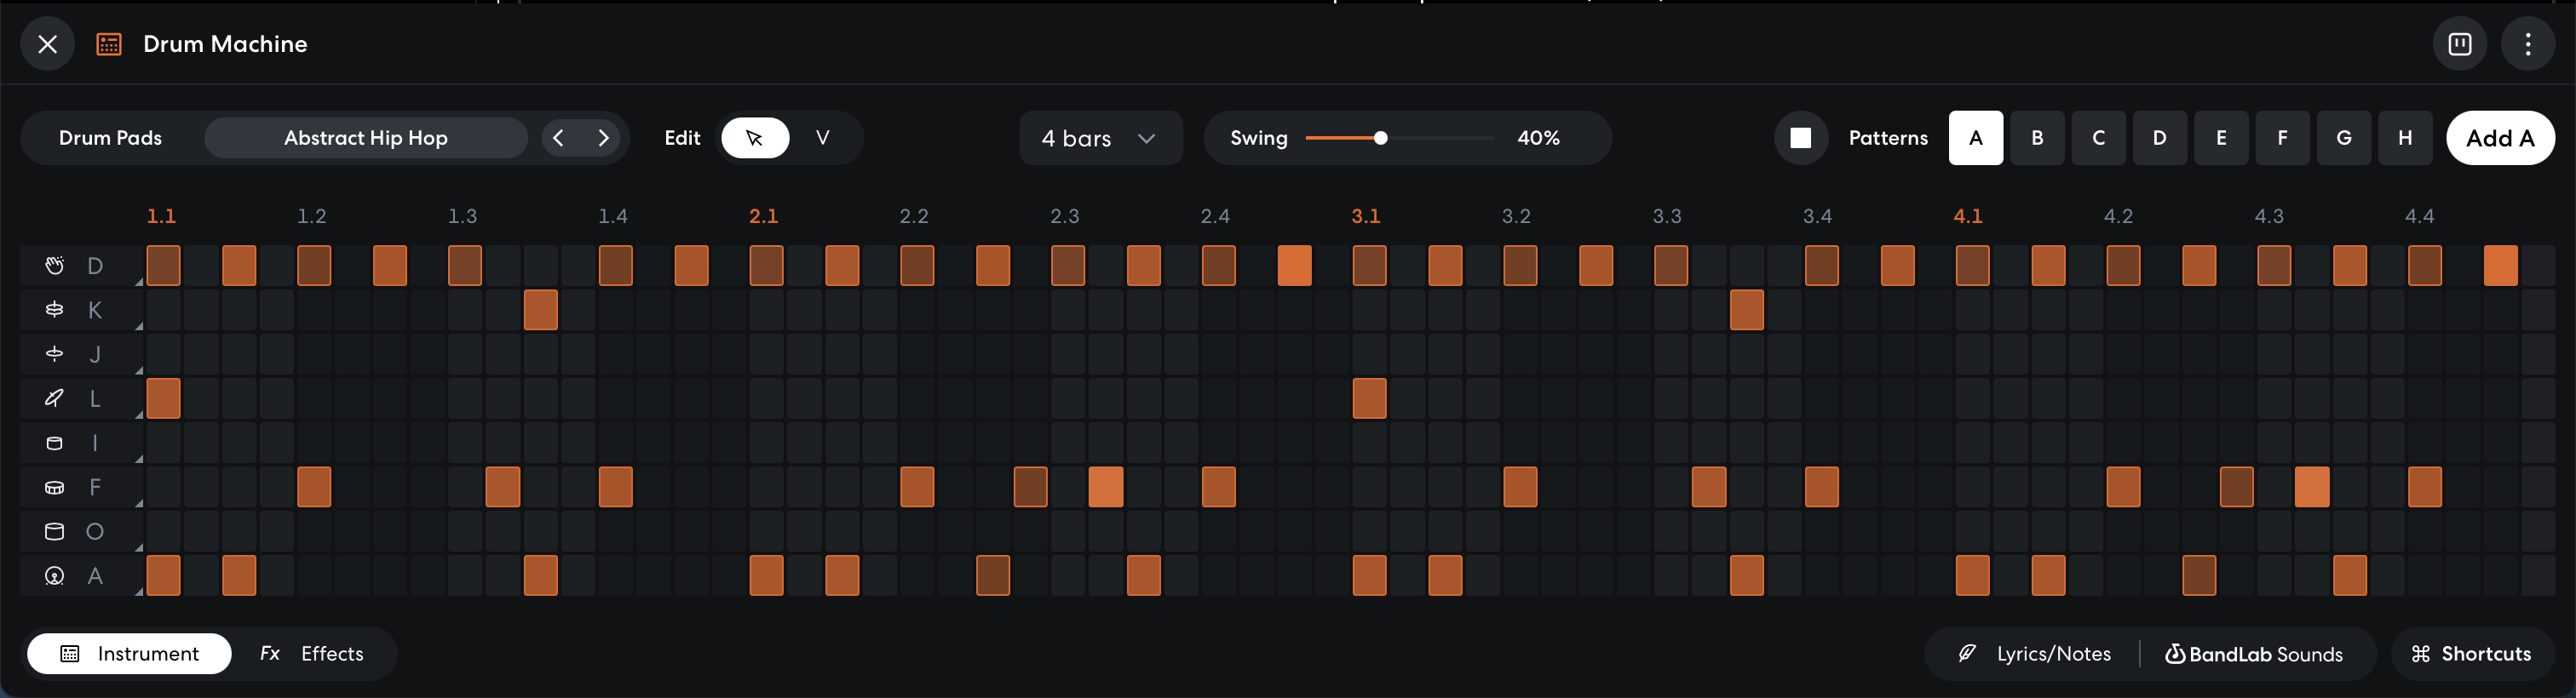Expand the K row corner triangle
The width and height of the screenshot is (2576, 698).
tap(139, 325)
